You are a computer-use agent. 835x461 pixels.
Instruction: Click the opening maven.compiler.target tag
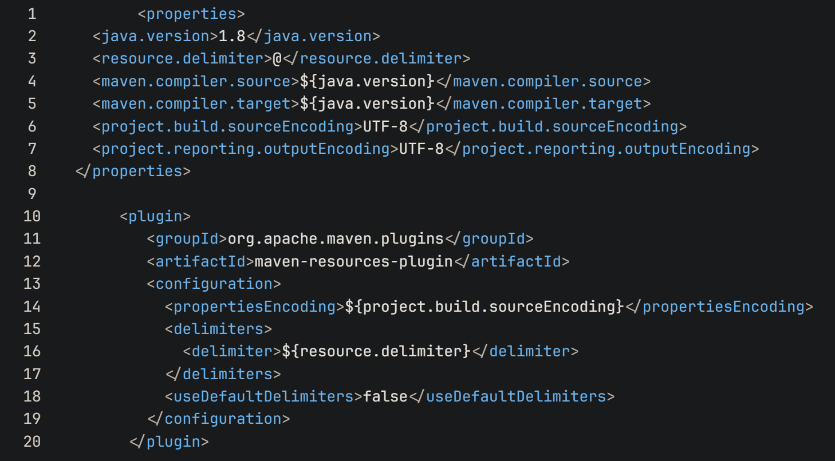196,104
